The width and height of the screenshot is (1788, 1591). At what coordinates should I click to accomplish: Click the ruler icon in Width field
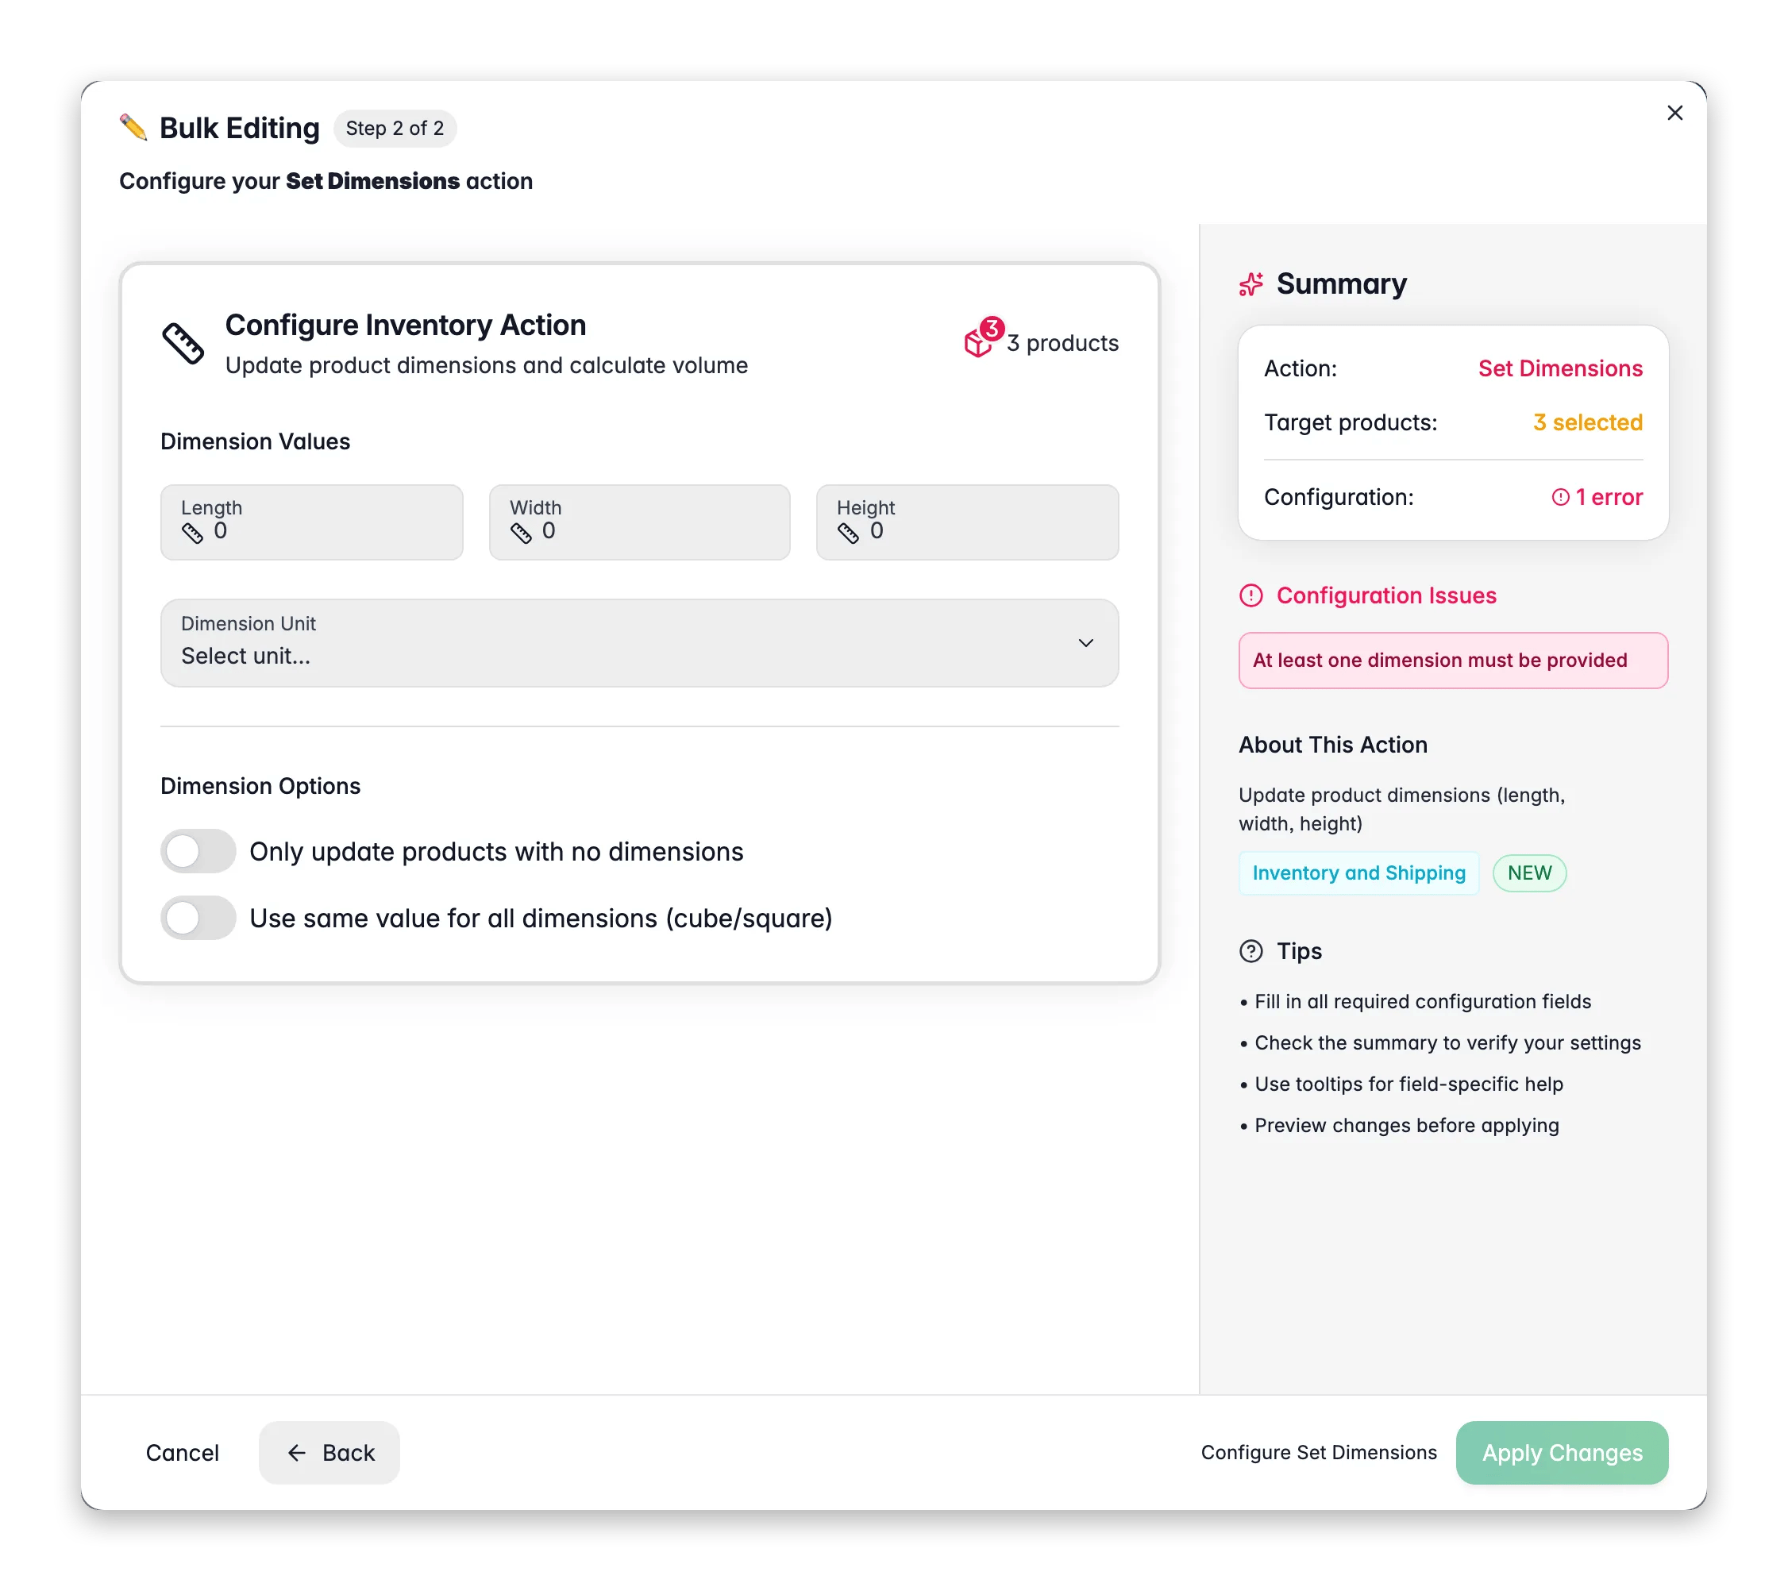pyautogui.click(x=521, y=533)
